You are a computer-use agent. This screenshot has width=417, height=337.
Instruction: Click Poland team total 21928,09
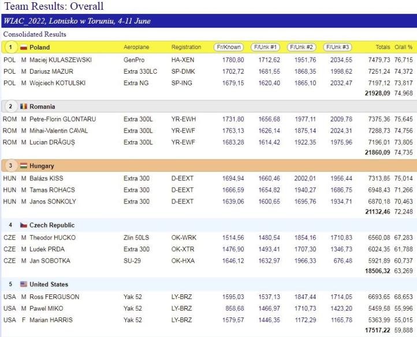point(377,93)
